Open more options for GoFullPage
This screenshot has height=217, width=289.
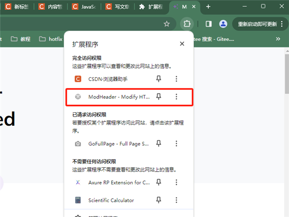point(176,143)
